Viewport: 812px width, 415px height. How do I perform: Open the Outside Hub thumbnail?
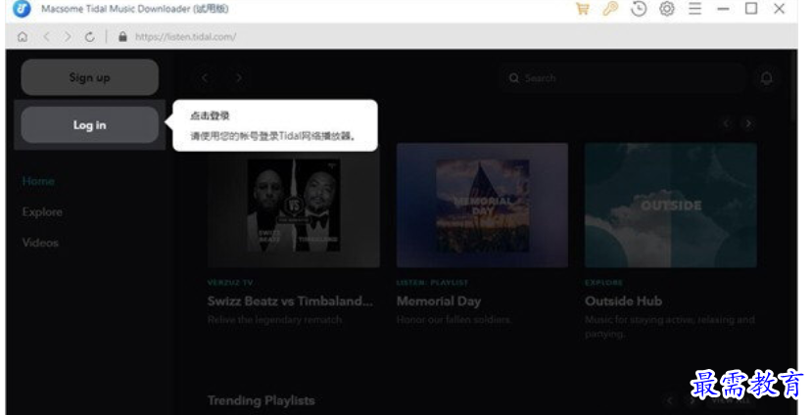click(671, 206)
